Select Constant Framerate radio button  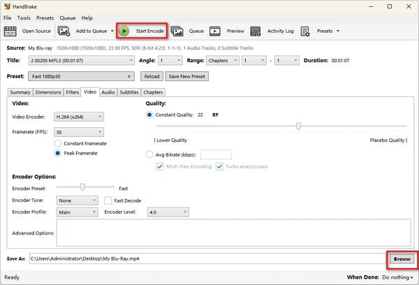coord(59,143)
